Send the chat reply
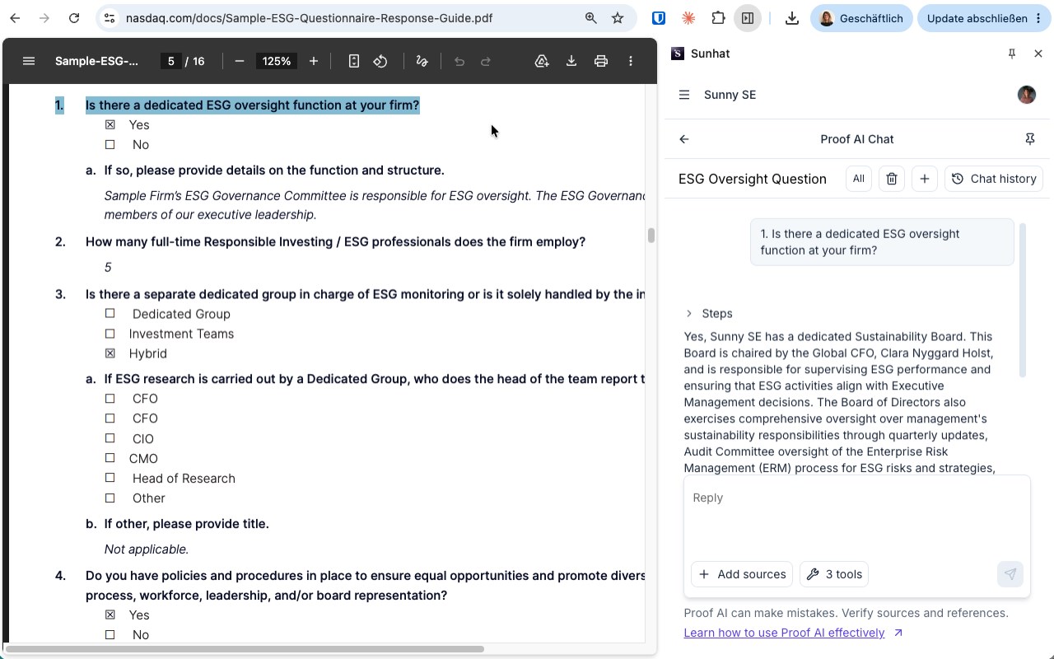Screen dimensions: 1054x659 [1010, 574]
